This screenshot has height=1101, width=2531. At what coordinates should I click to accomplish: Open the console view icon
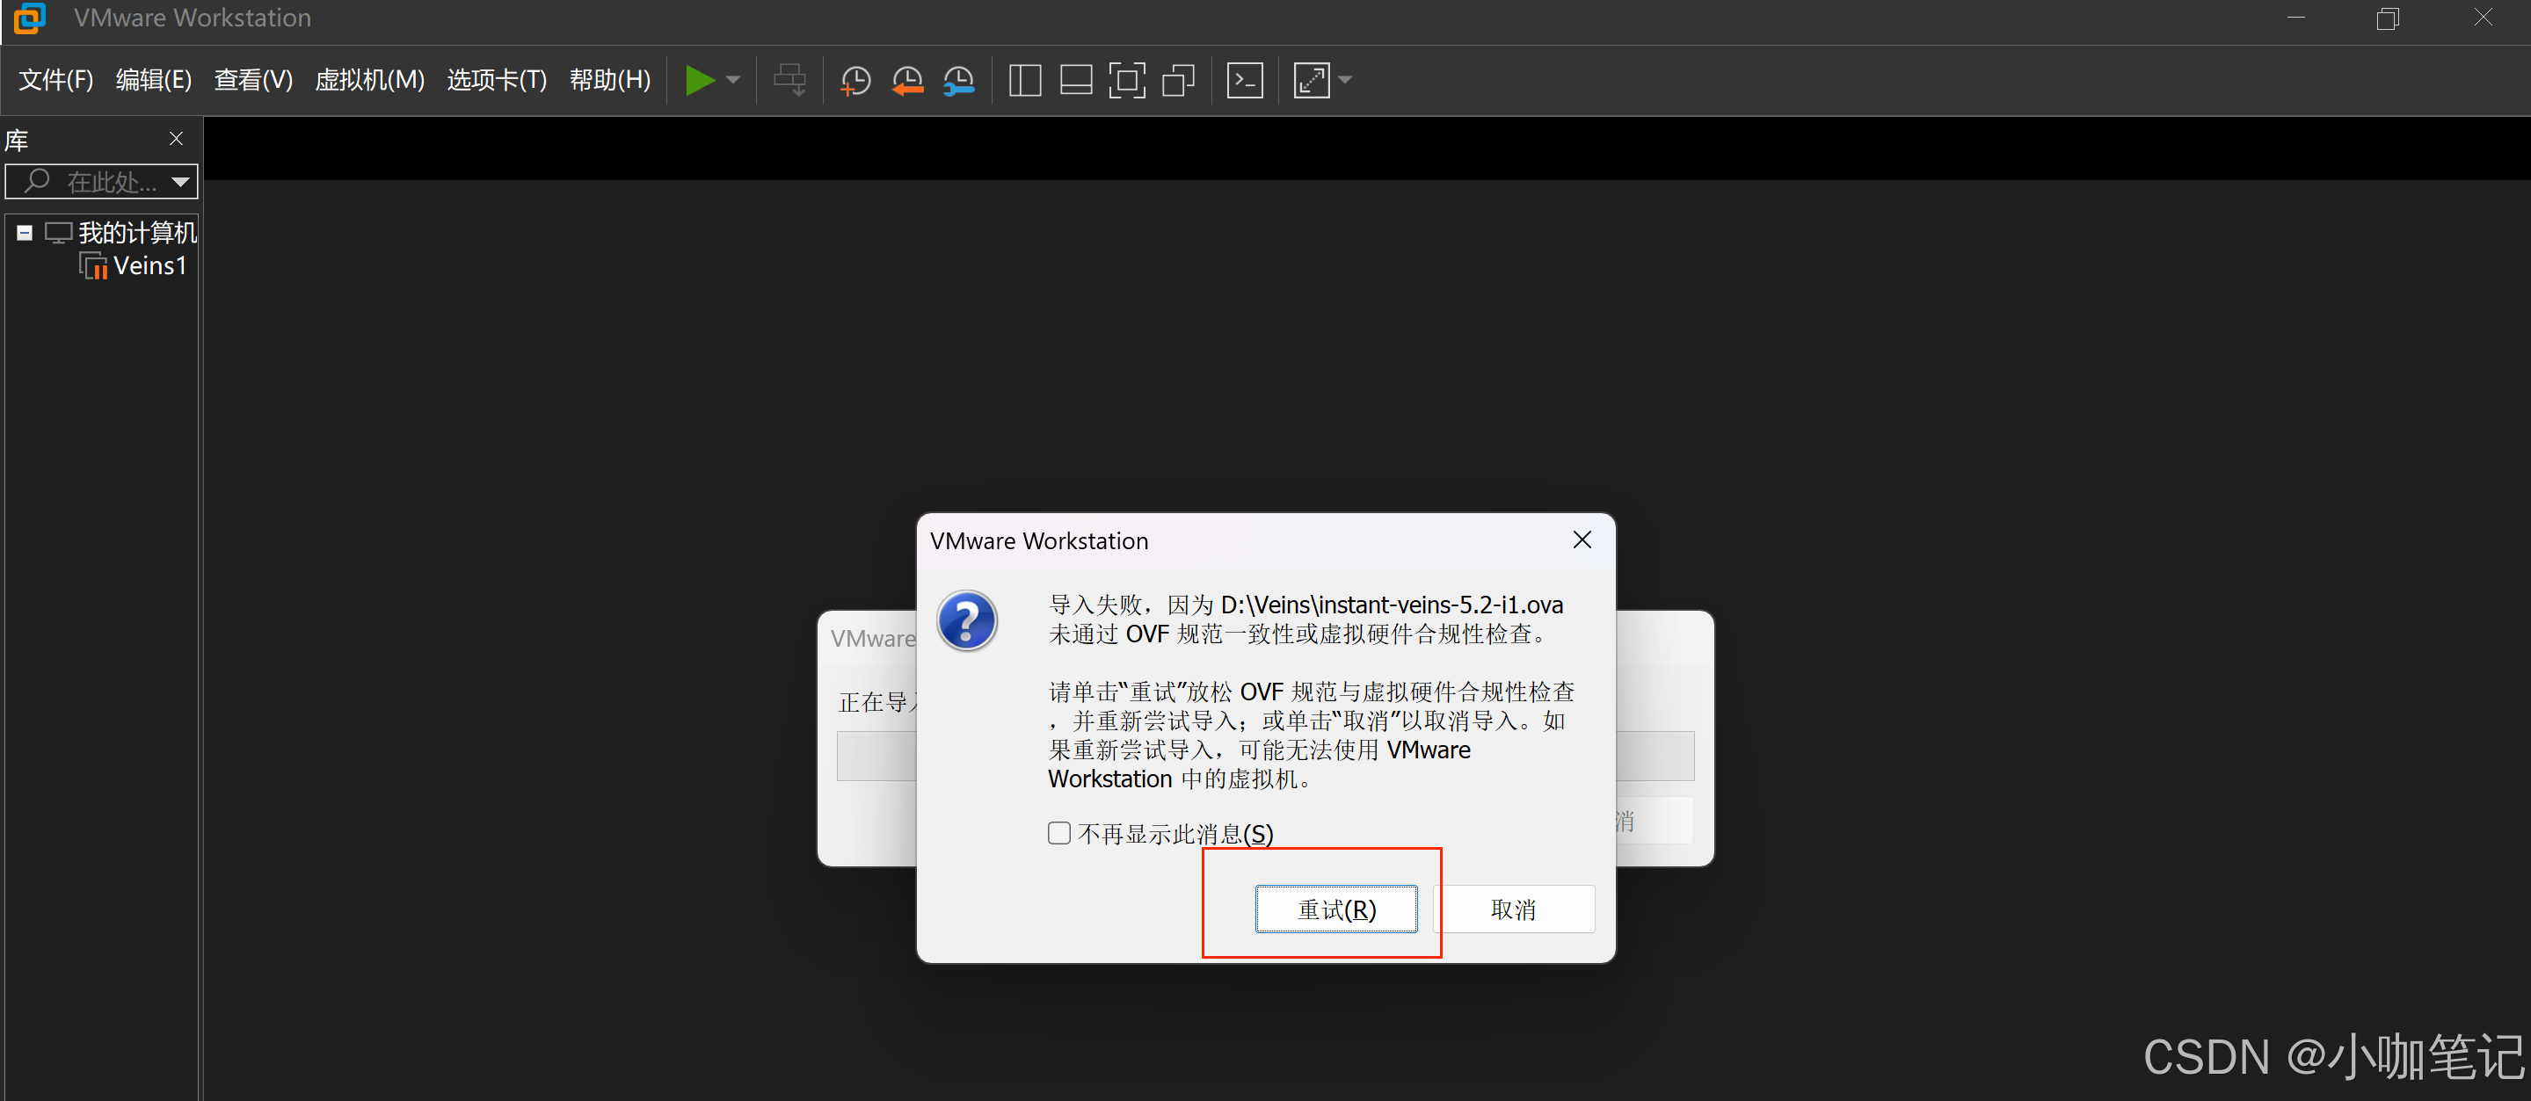coord(1245,81)
